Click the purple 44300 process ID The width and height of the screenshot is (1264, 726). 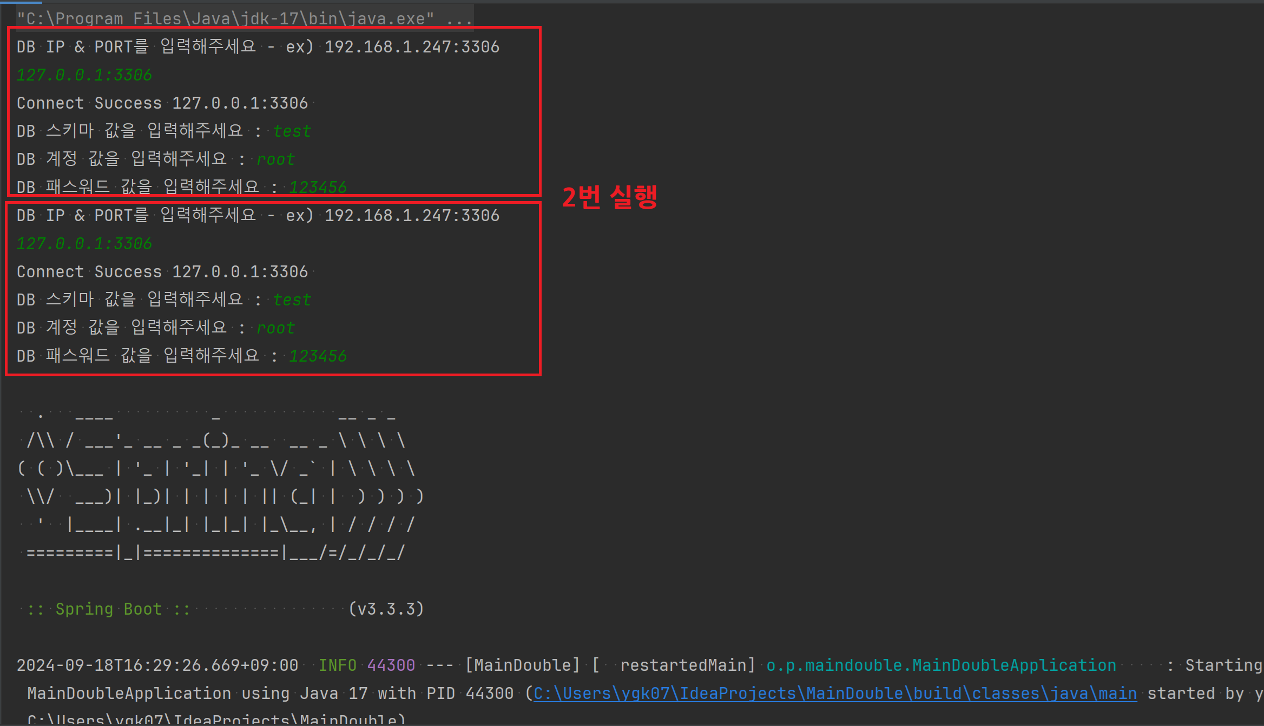[391, 665]
